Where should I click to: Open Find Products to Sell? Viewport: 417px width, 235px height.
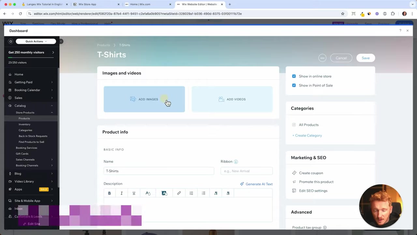(x=31, y=142)
